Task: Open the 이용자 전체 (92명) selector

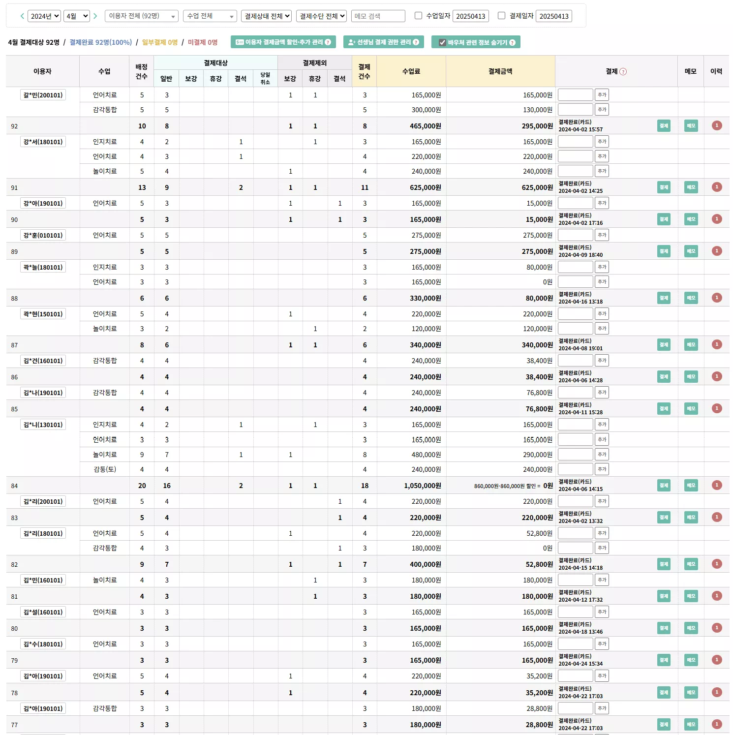Action: tap(141, 16)
